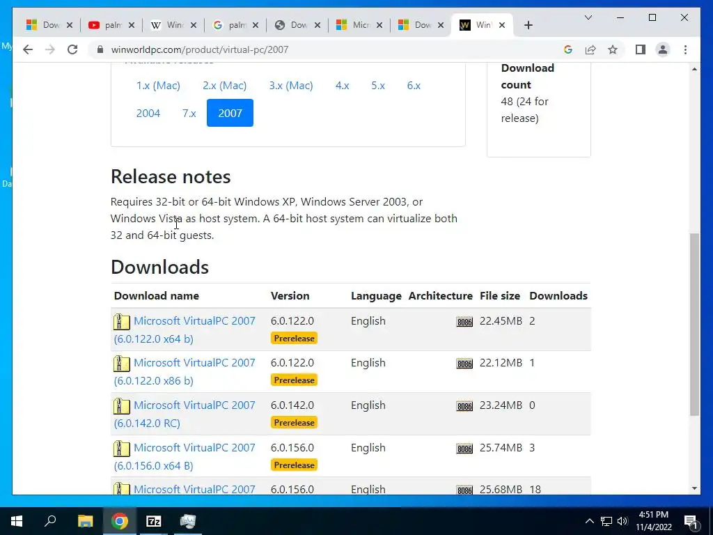Open network status tray icon
The height and width of the screenshot is (535, 713).
(606, 521)
